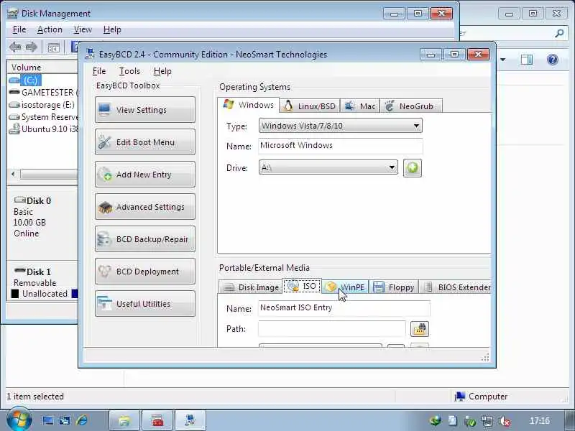This screenshot has height=431, width=575.
Task: Open Disk Management Help menu
Action: click(112, 29)
